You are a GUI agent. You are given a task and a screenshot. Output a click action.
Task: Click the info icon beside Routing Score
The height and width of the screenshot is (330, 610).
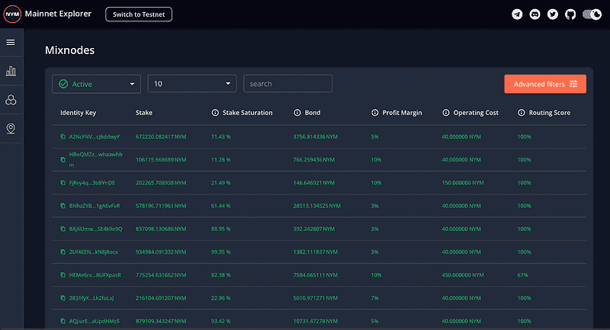click(522, 113)
